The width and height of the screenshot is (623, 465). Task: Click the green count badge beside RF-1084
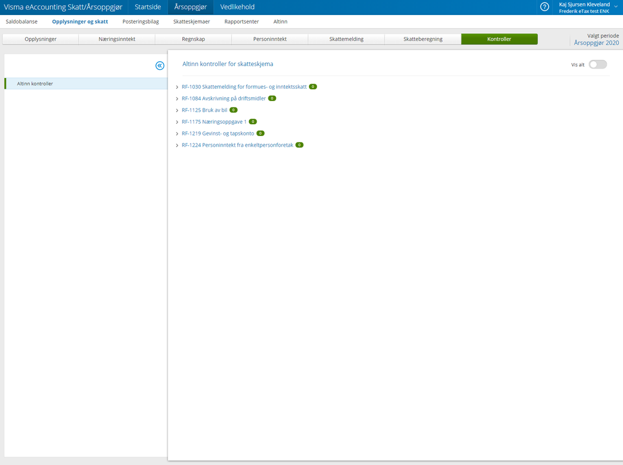coord(272,99)
